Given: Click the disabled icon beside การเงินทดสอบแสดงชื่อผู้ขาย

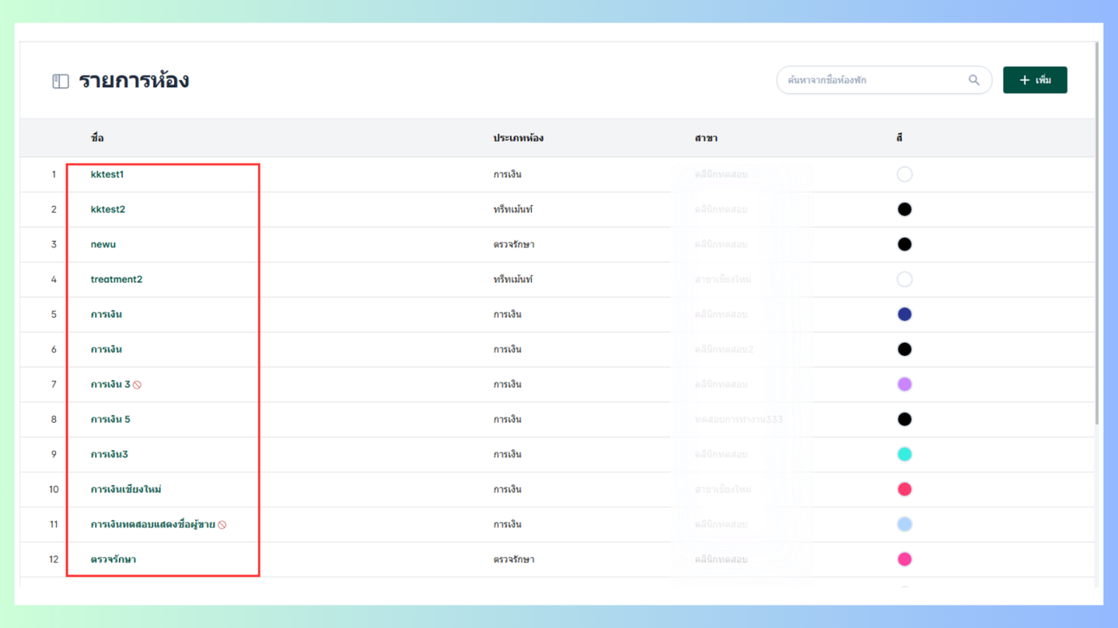Looking at the screenshot, I should [x=222, y=525].
